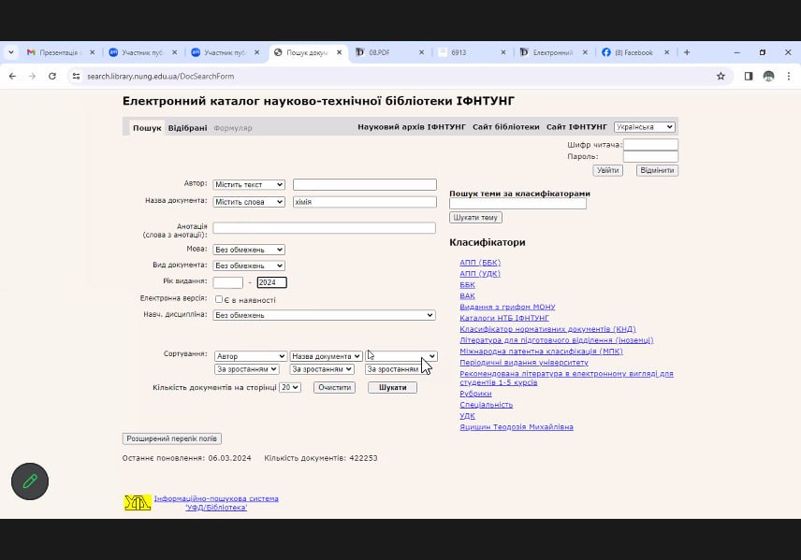This screenshot has width=801, height=560.
Task: Bookmark this page with the star icon
Action: 721,76
